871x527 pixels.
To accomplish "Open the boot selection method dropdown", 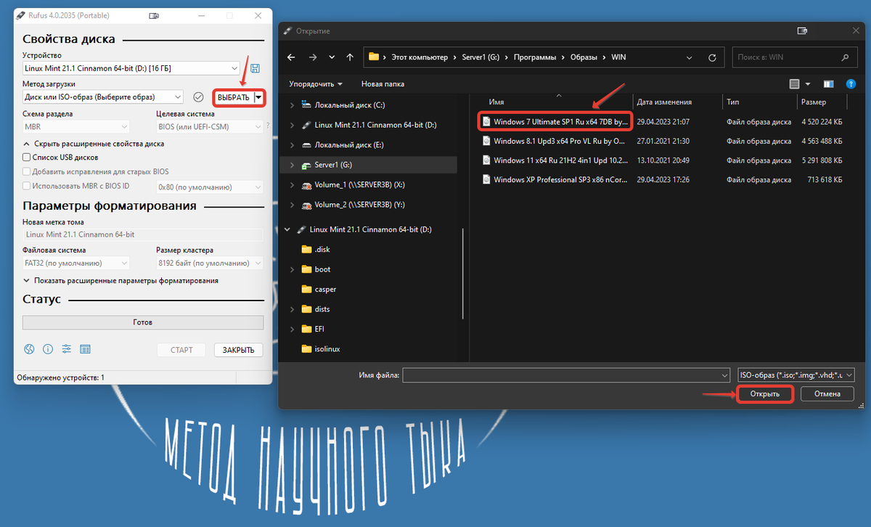I will pos(179,97).
